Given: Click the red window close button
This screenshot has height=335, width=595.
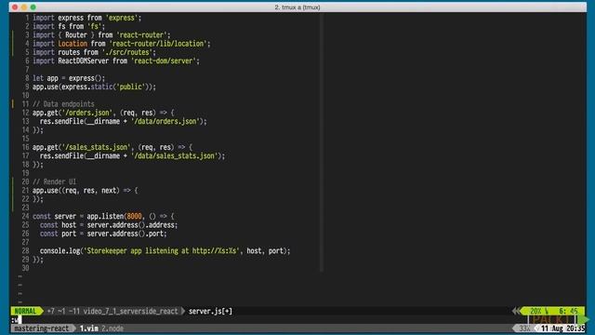Looking at the screenshot, I should point(15,7).
